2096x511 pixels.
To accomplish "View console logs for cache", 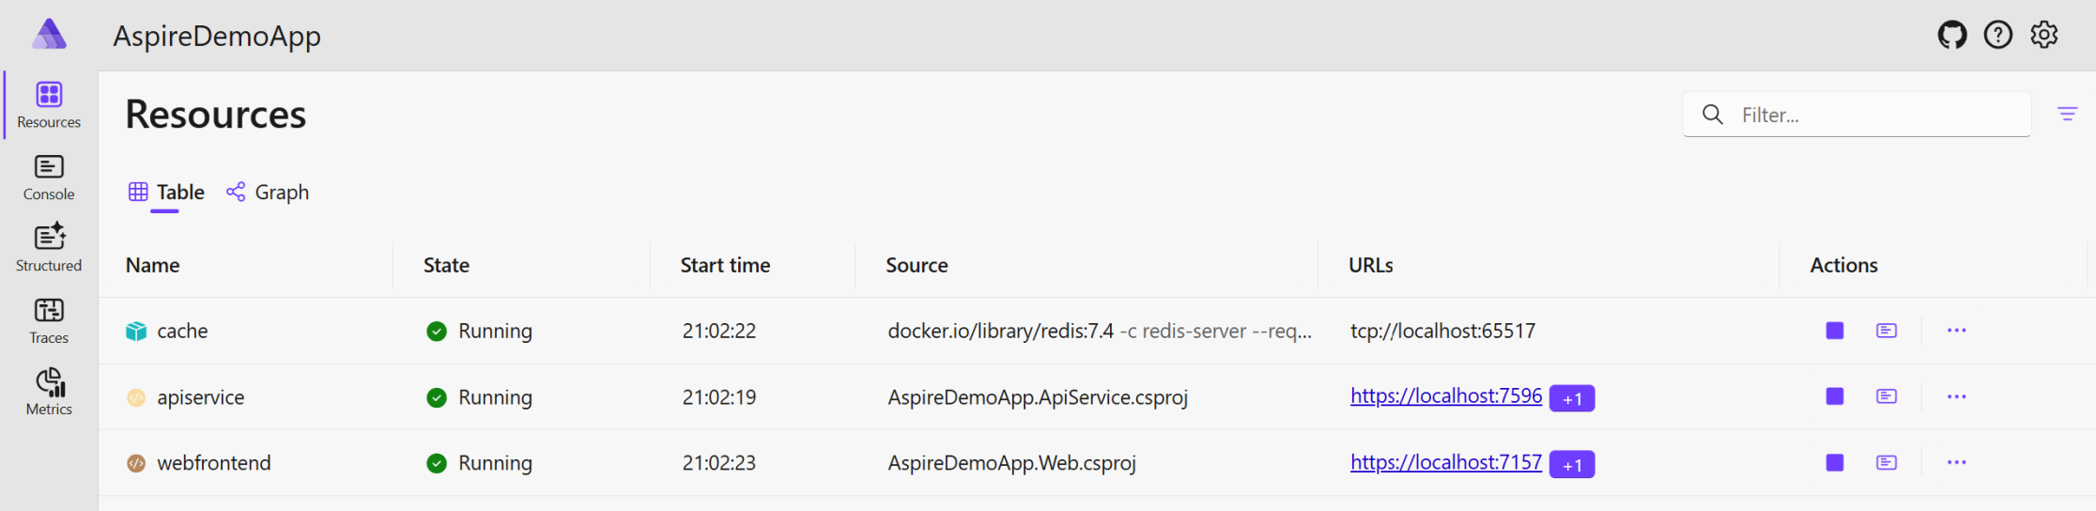I will tap(1887, 331).
